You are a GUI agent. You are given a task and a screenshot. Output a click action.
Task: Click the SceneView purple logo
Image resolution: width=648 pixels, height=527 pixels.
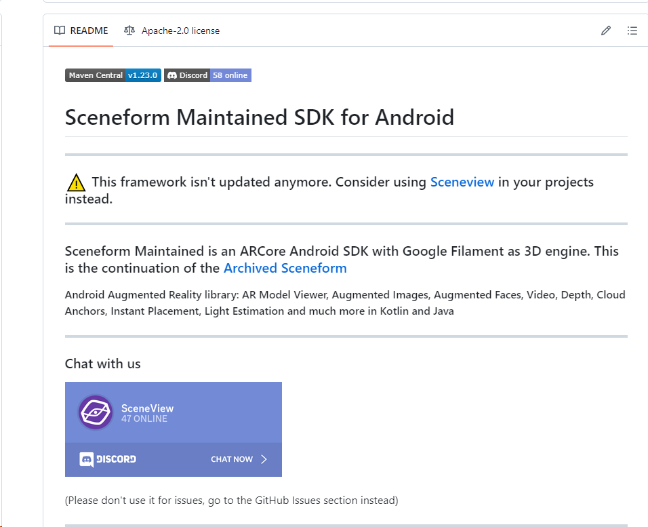tap(96, 412)
